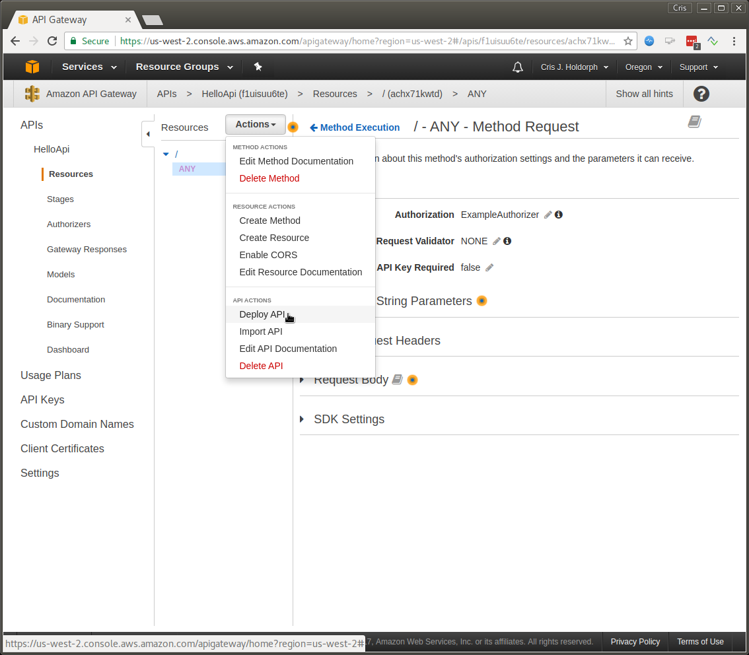Click the Amazon API Gateway service logo

click(x=32, y=94)
